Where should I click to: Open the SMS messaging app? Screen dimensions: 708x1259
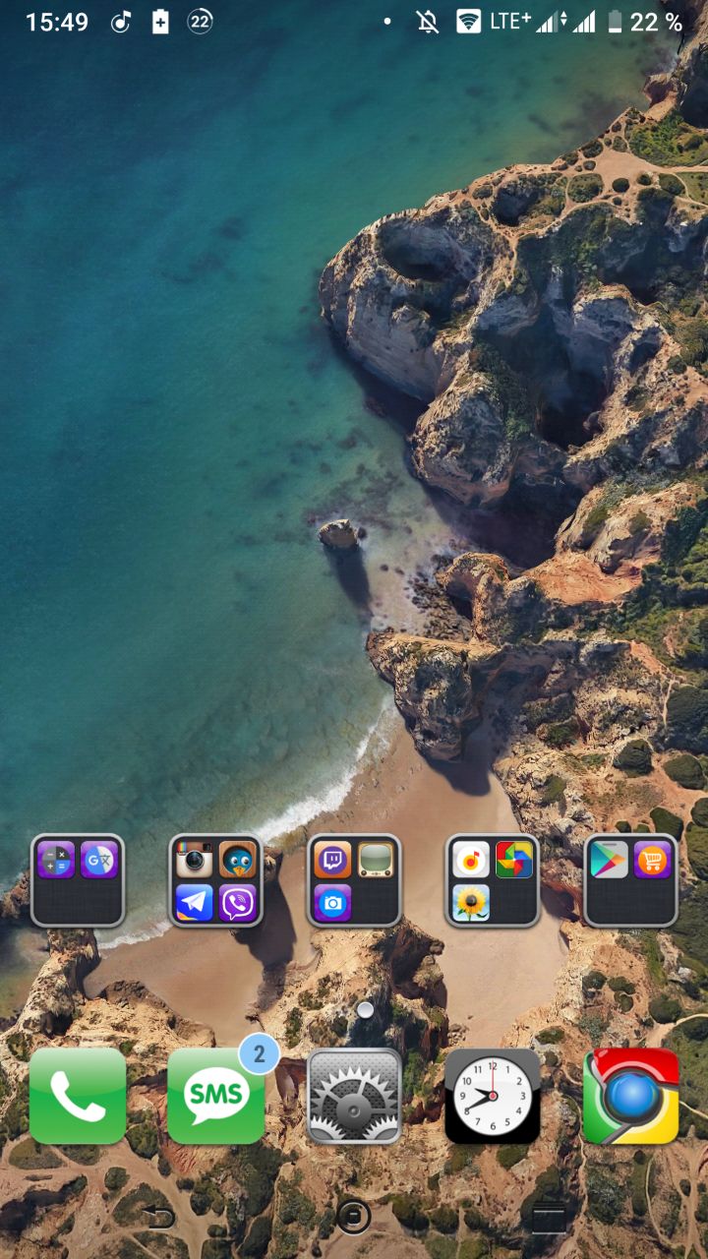[x=216, y=1096]
